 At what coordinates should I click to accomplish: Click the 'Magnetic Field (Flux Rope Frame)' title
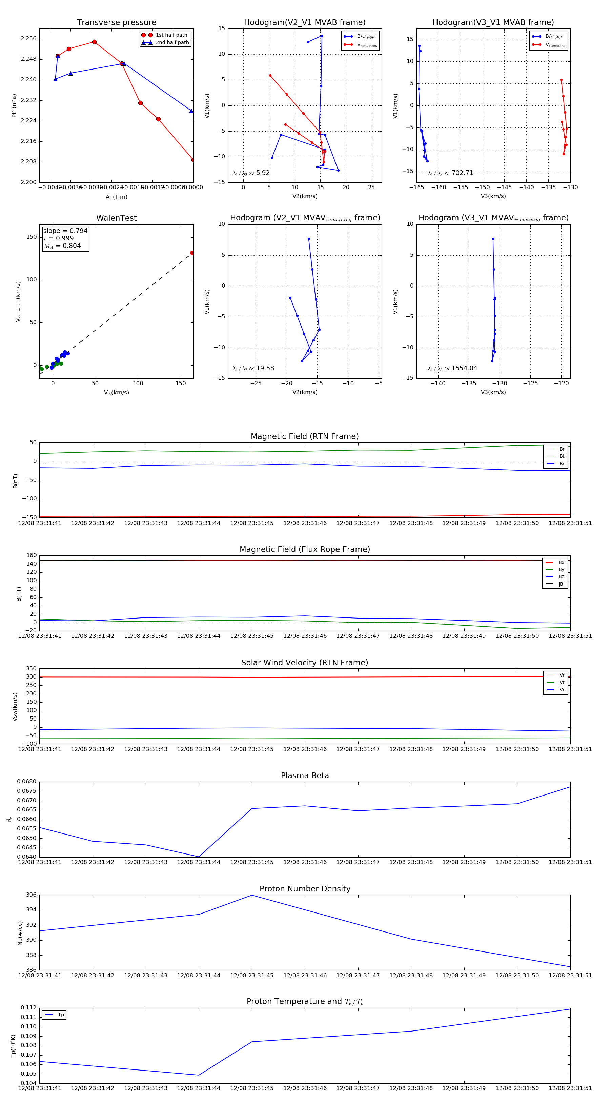305,550
